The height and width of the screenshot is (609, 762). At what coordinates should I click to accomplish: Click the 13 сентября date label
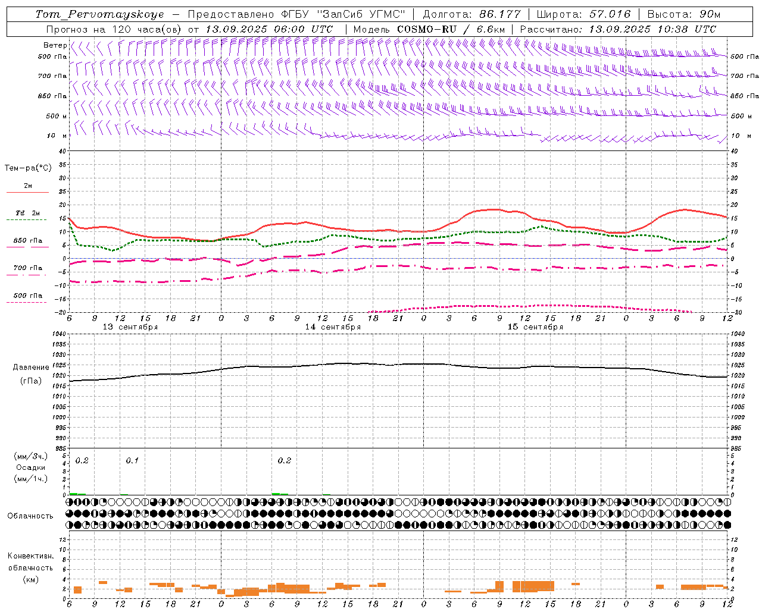[130, 327]
